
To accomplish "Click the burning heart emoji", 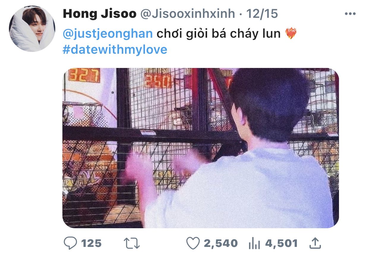I will point(291,34).
